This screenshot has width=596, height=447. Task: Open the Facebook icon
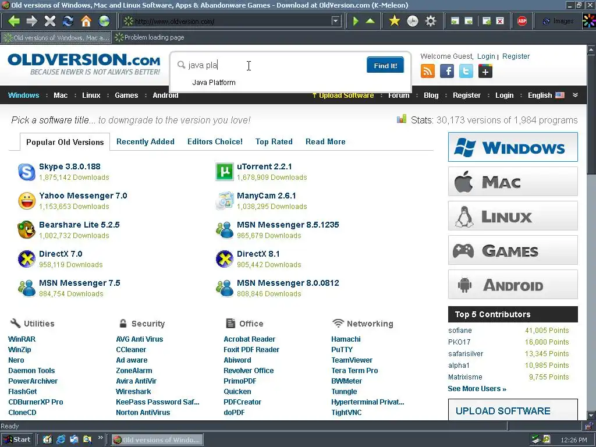[447, 71]
